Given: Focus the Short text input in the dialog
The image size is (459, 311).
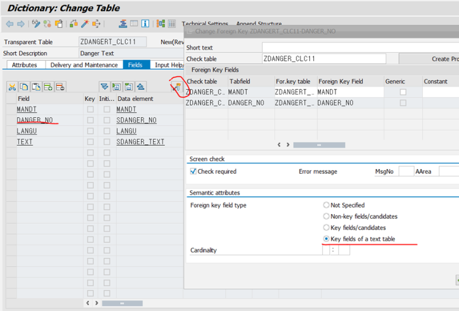Looking at the screenshot, I should pyautogui.click(x=360, y=48).
